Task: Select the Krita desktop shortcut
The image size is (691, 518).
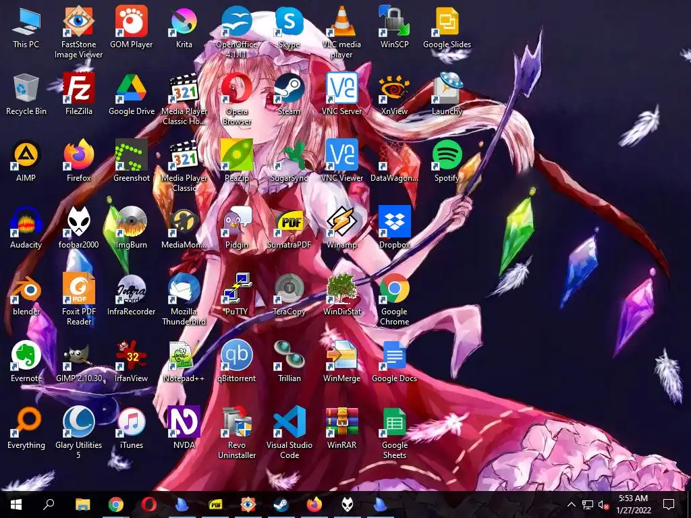Action: tap(184, 27)
